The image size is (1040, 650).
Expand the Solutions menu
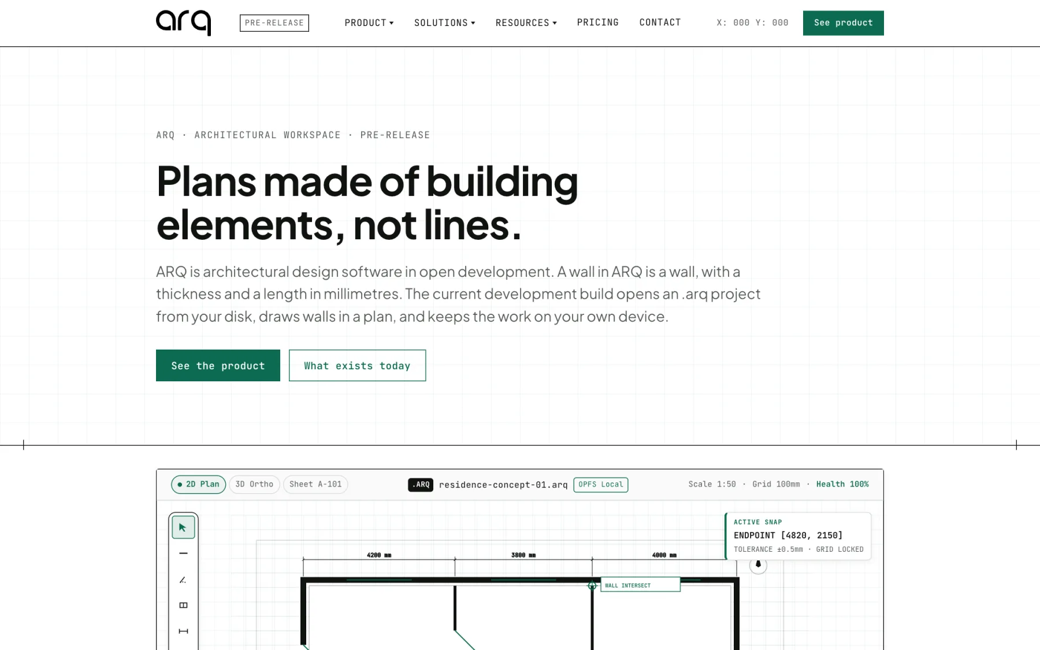tap(445, 23)
